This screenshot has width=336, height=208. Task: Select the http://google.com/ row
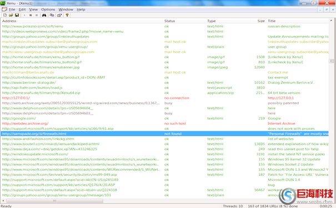pos(164,118)
